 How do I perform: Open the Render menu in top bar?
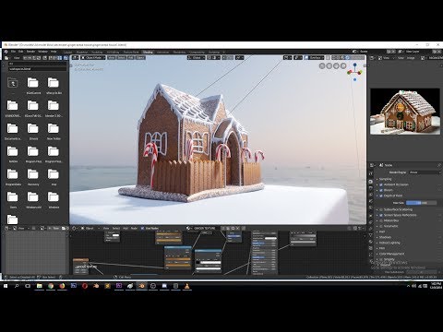(x=30, y=52)
